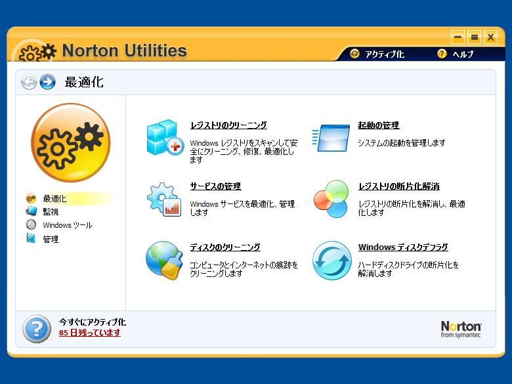The width and height of the screenshot is (512, 384).
Task: Maximize the Norton Utilities window
Action: [x=474, y=37]
